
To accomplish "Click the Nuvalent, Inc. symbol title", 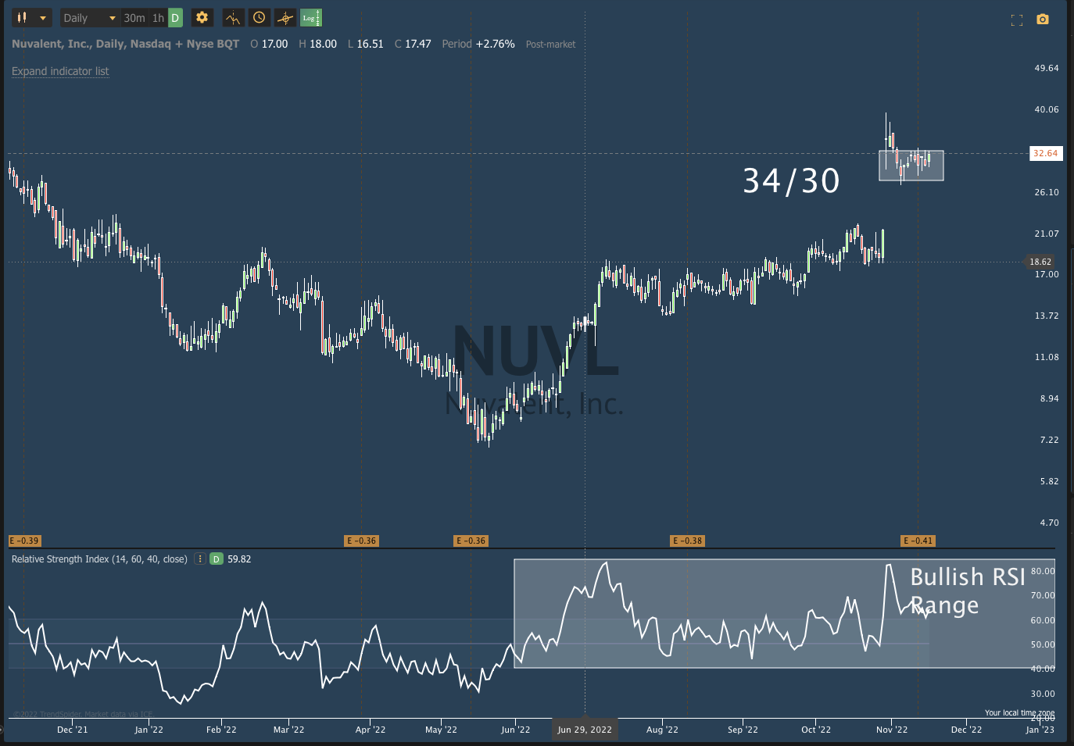I will coord(125,44).
